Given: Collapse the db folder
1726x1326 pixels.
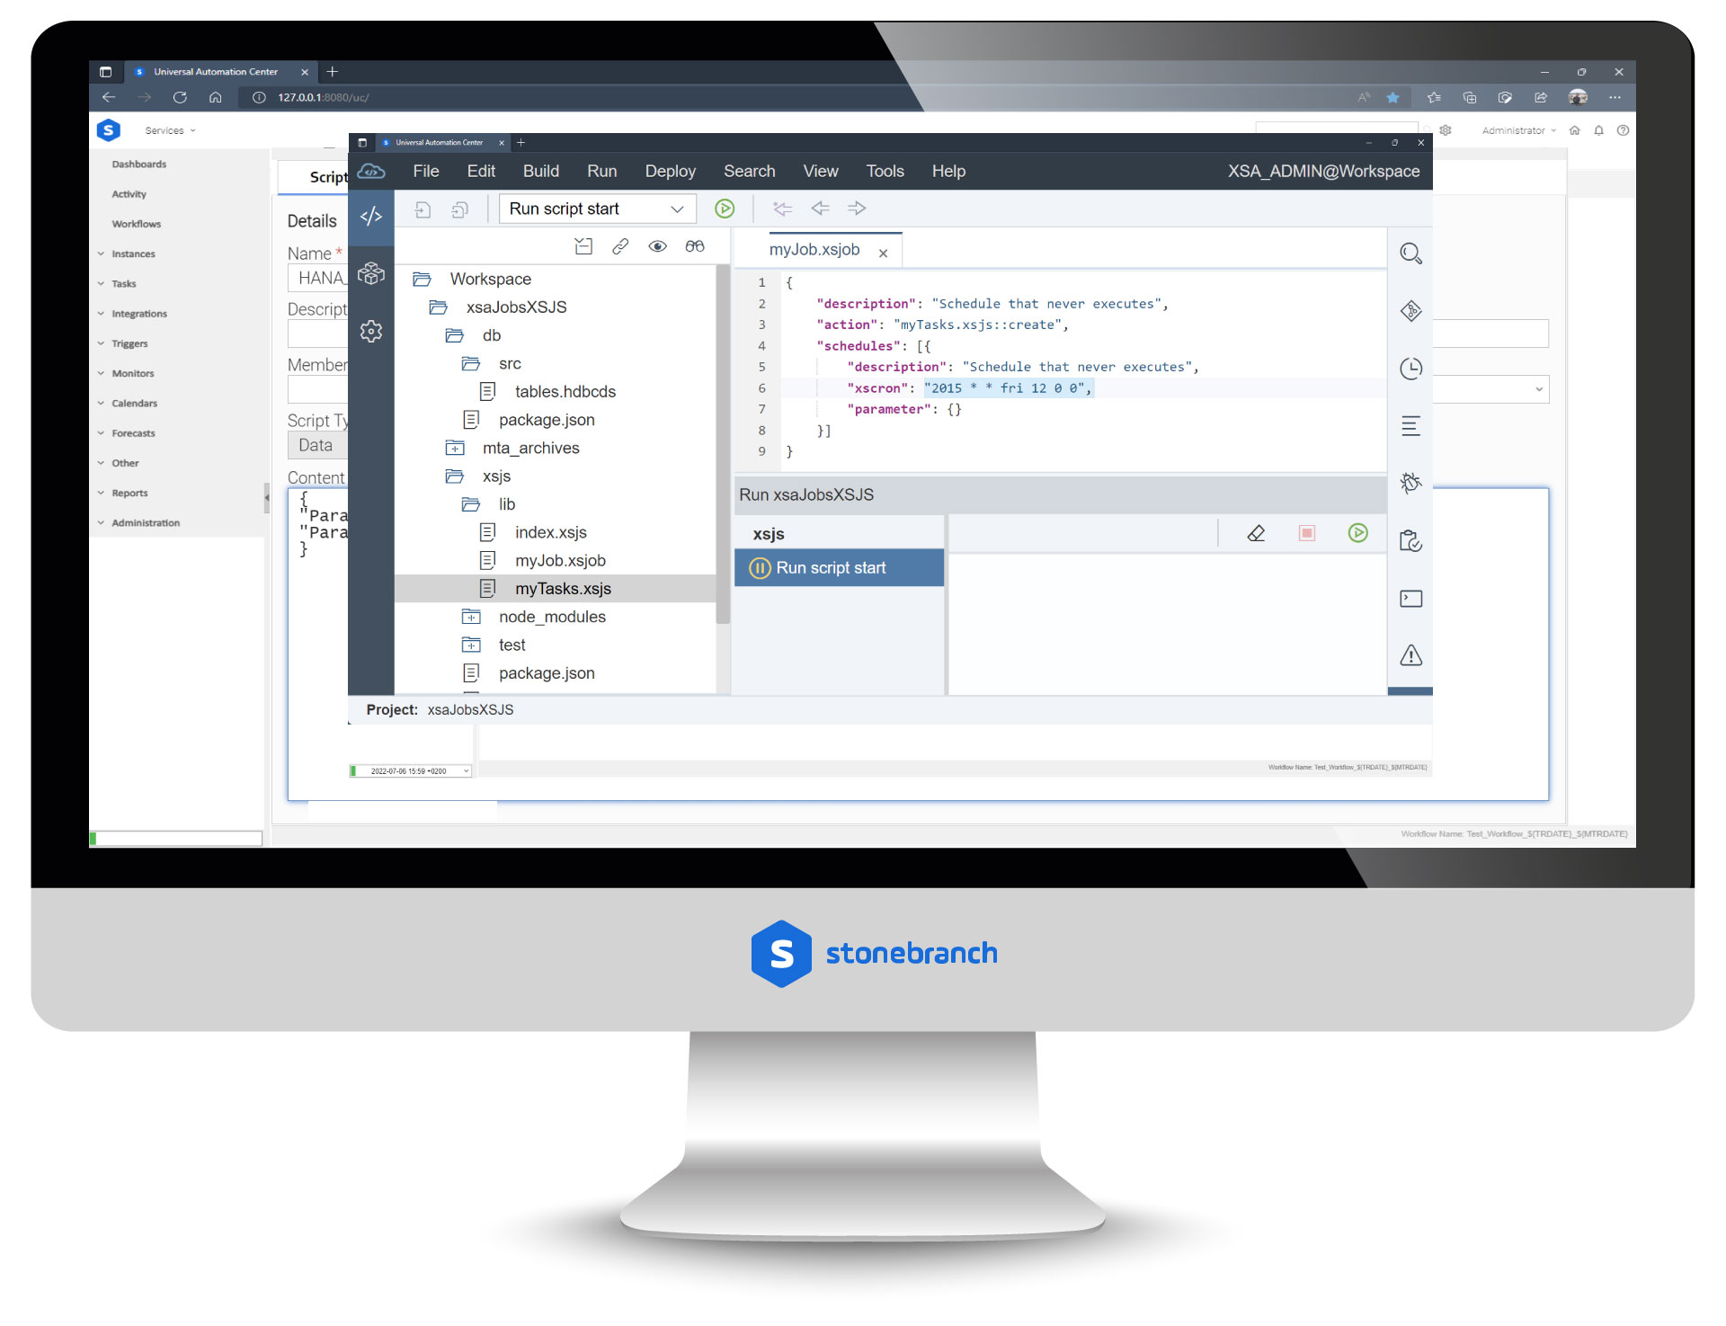Looking at the screenshot, I should 454,335.
